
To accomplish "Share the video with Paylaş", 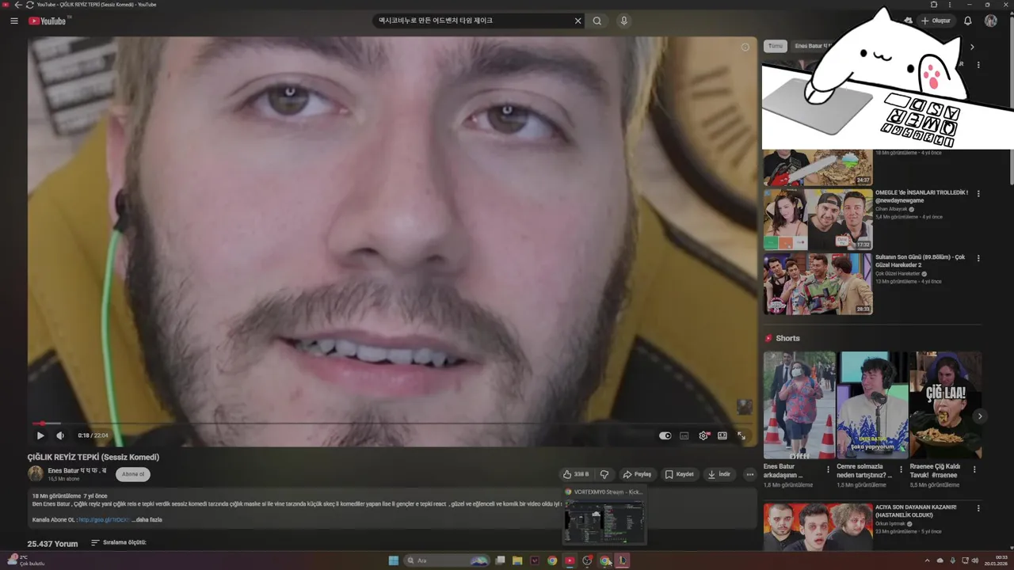I will 637,474.
